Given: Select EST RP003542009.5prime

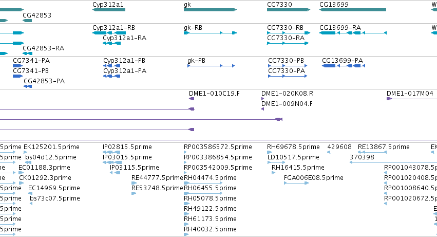Looking at the screenshot, I should [218, 168].
